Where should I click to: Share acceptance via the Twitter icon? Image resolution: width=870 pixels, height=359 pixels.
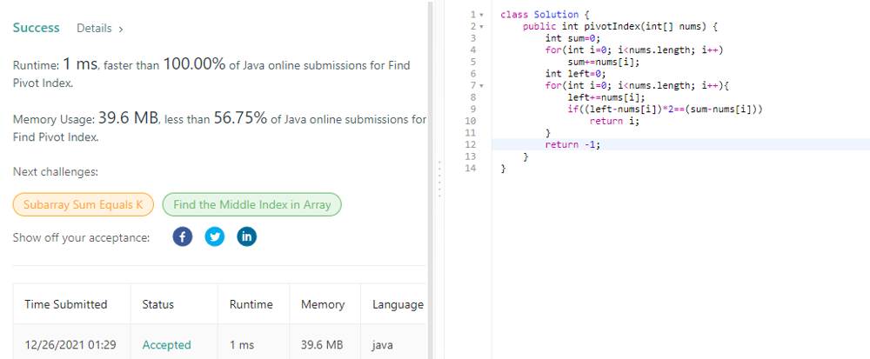214,237
